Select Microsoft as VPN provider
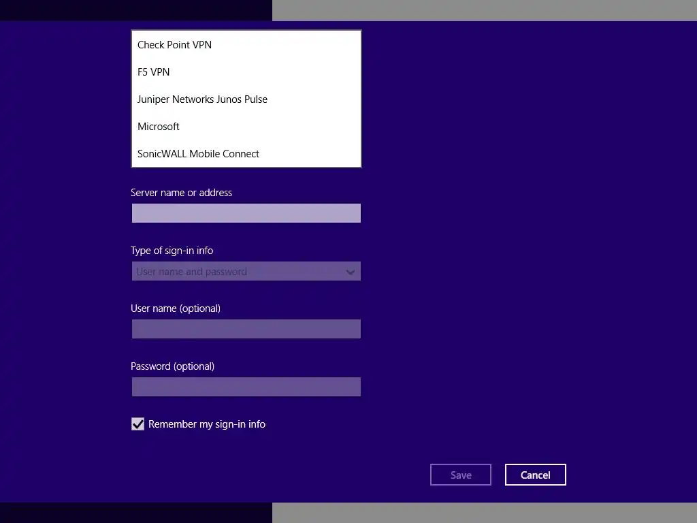Image resolution: width=697 pixels, height=523 pixels. (246, 126)
